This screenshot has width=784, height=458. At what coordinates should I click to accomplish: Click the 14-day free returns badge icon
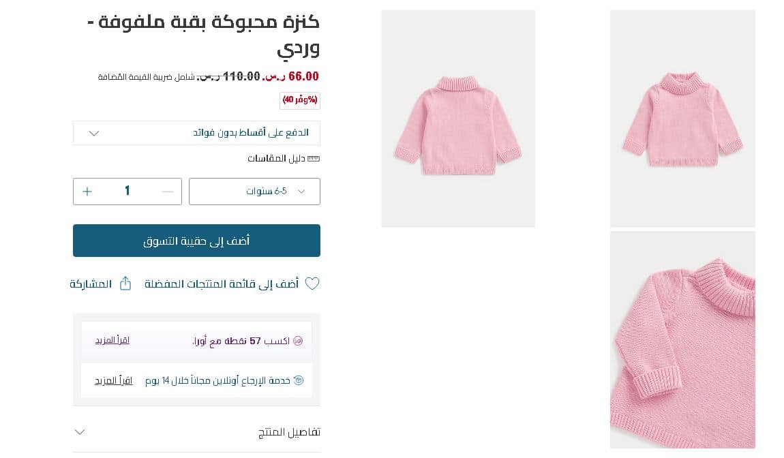(x=298, y=380)
